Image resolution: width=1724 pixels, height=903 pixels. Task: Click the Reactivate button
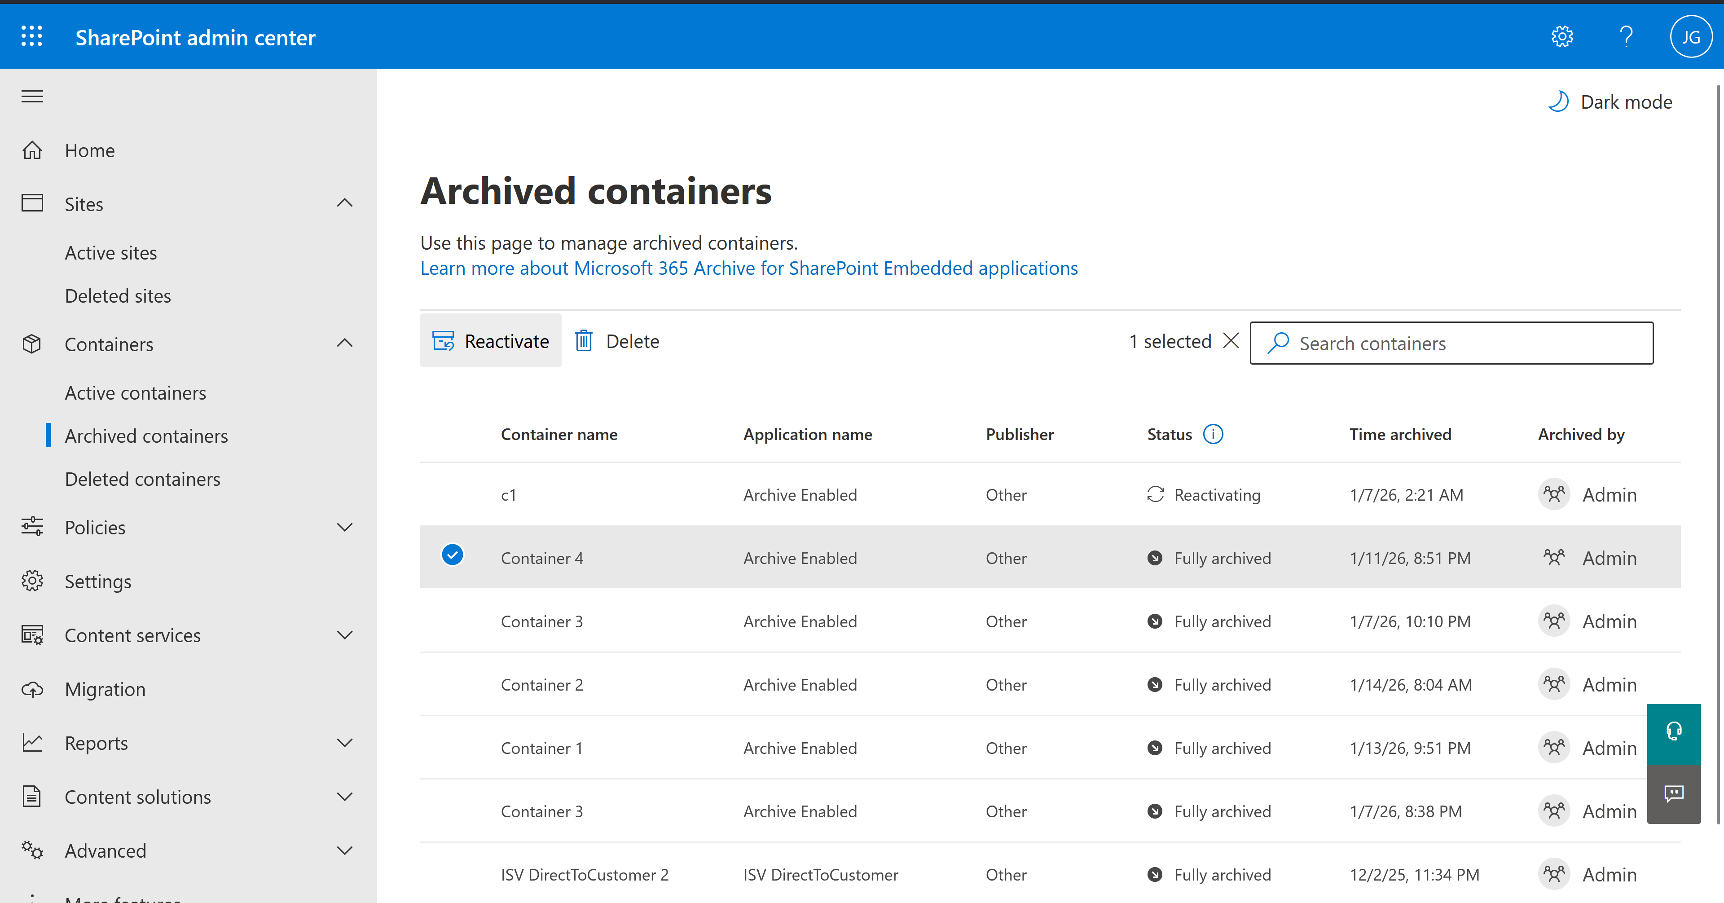[x=491, y=341]
